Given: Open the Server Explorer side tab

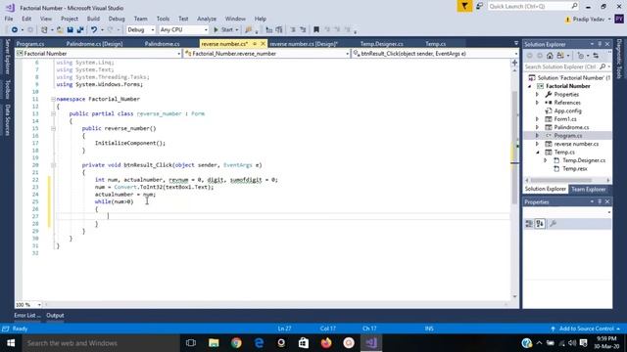Looking at the screenshot, I should 7,57.
